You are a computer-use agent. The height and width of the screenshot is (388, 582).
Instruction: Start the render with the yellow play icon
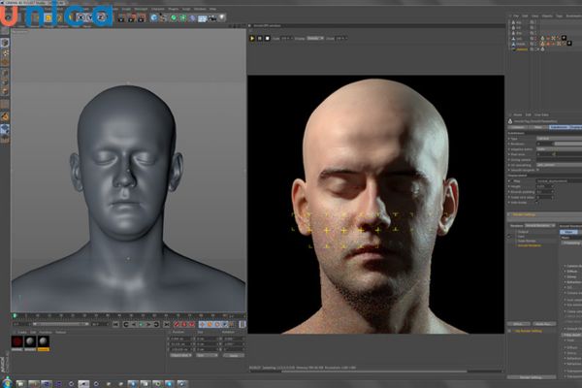(253, 38)
